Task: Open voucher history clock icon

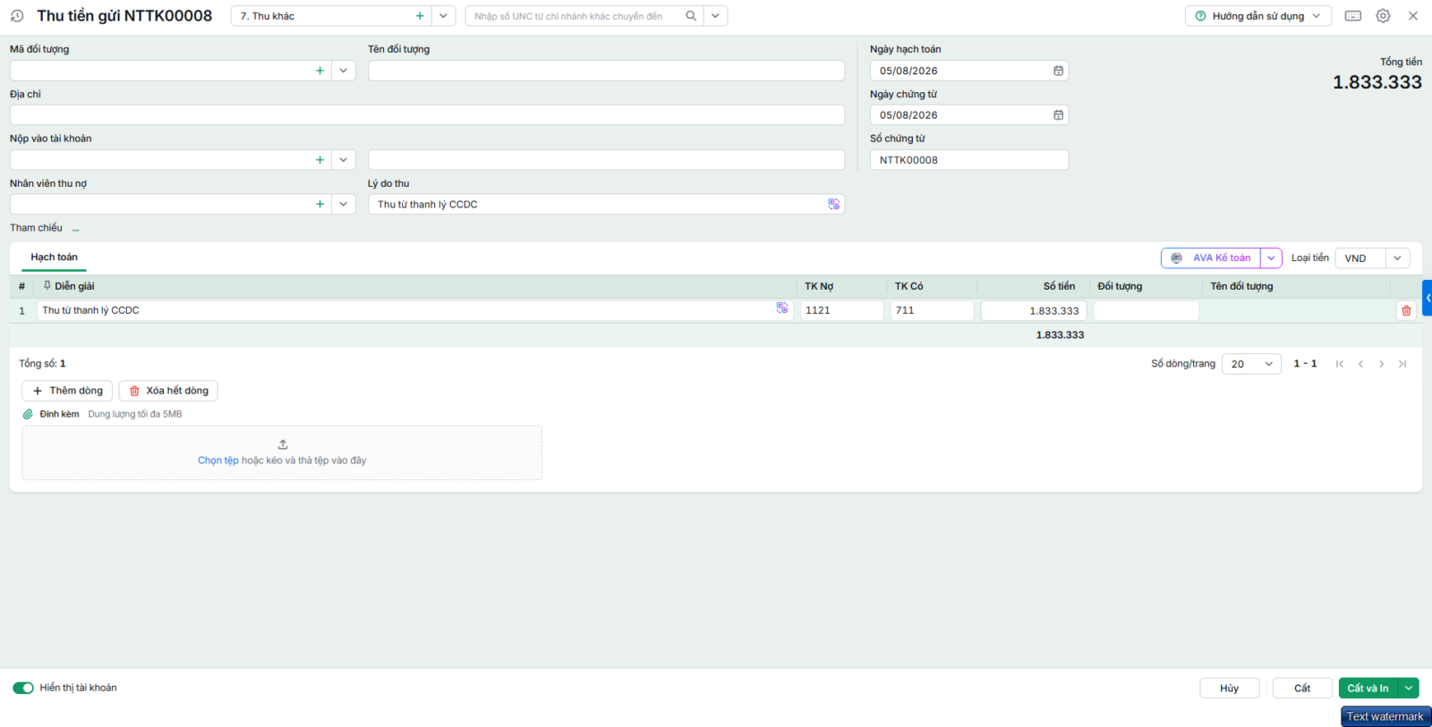Action: click(x=17, y=16)
